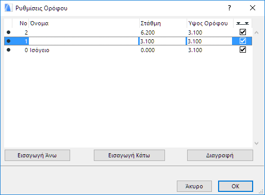Select the Στάθμη value 0.000
The height and width of the screenshot is (195, 265).
147,50
